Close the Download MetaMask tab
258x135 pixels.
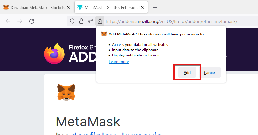tap(68, 7)
